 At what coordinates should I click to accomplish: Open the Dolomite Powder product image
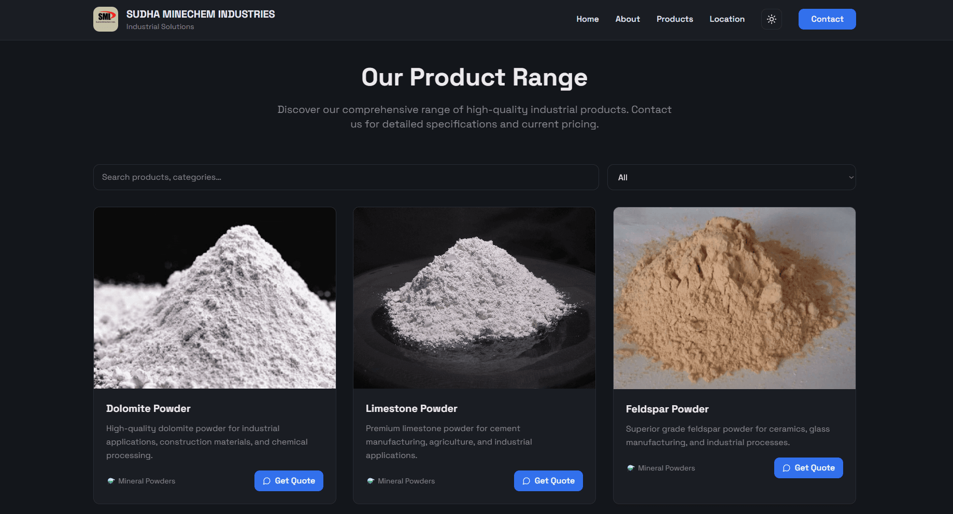coord(215,298)
